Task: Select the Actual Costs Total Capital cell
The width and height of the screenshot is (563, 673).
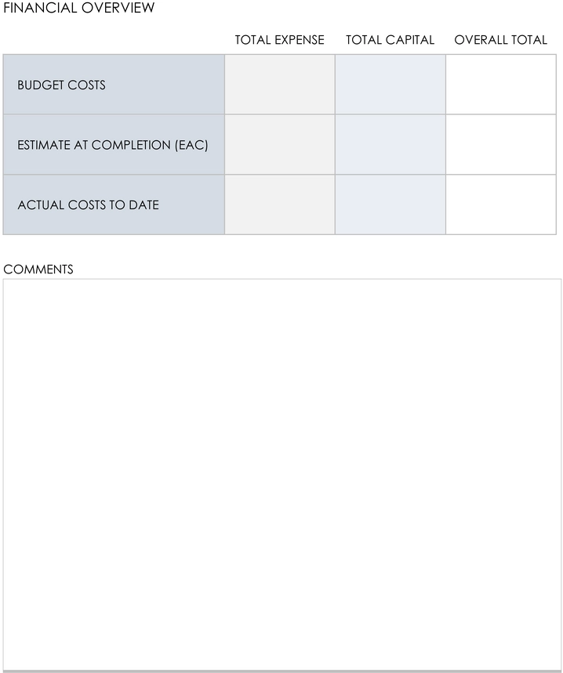Action: (390, 204)
